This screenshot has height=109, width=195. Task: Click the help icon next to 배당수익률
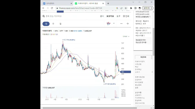point(144,36)
